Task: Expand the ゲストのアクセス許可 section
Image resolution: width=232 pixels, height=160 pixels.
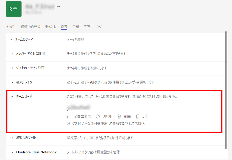Action: point(12,68)
